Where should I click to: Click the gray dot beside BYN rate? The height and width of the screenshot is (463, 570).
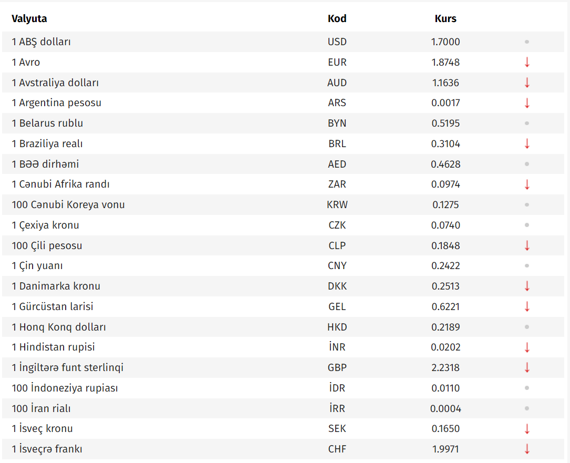click(527, 124)
